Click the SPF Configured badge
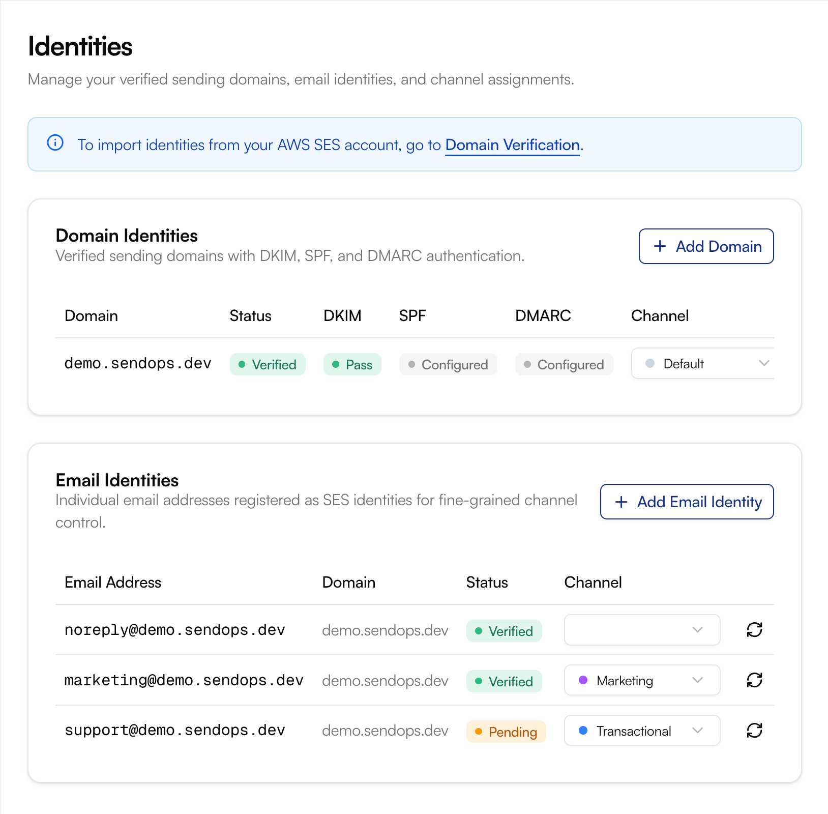The height and width of the screenshot is (814, 828). [448, 364]
